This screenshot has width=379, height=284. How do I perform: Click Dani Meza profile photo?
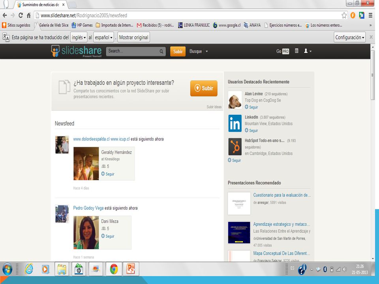[86, 233]
